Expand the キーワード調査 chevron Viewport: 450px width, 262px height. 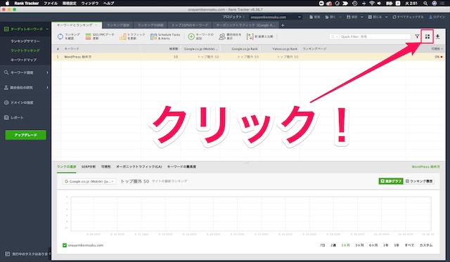click(x=47, y=72)
